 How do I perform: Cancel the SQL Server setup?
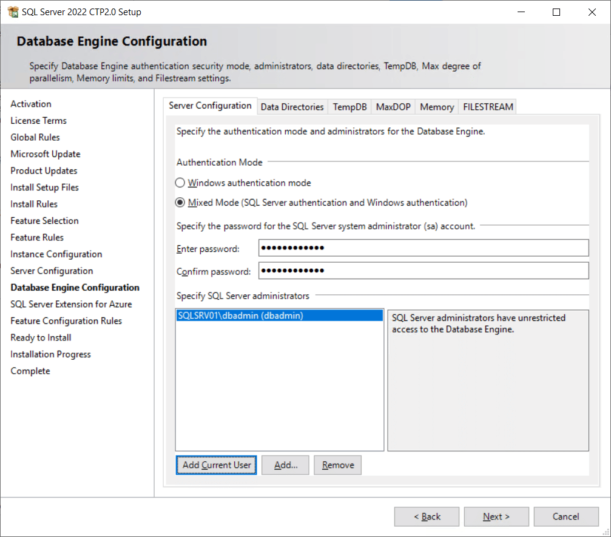565,517
